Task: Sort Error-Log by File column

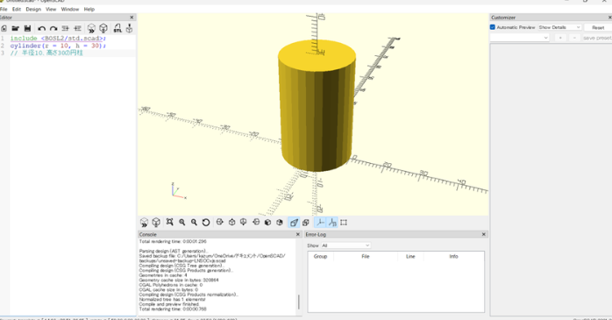Action: point(366,256)
